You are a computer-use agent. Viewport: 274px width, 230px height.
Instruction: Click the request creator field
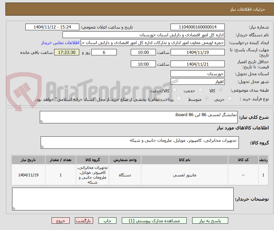pos(152,43)
